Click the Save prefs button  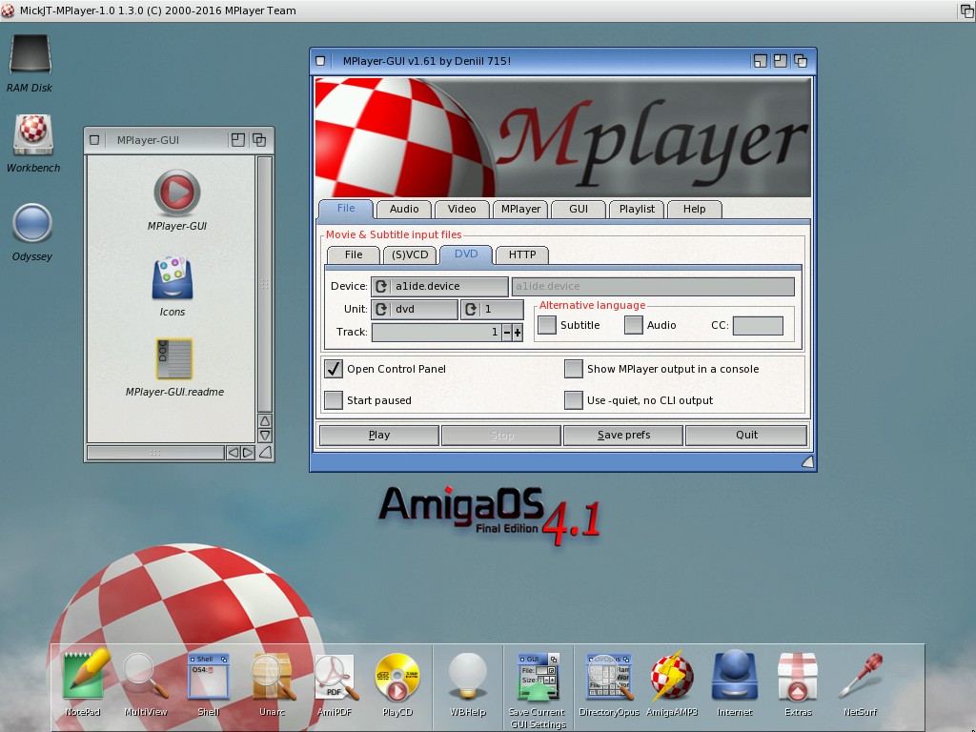pos(623,435)
